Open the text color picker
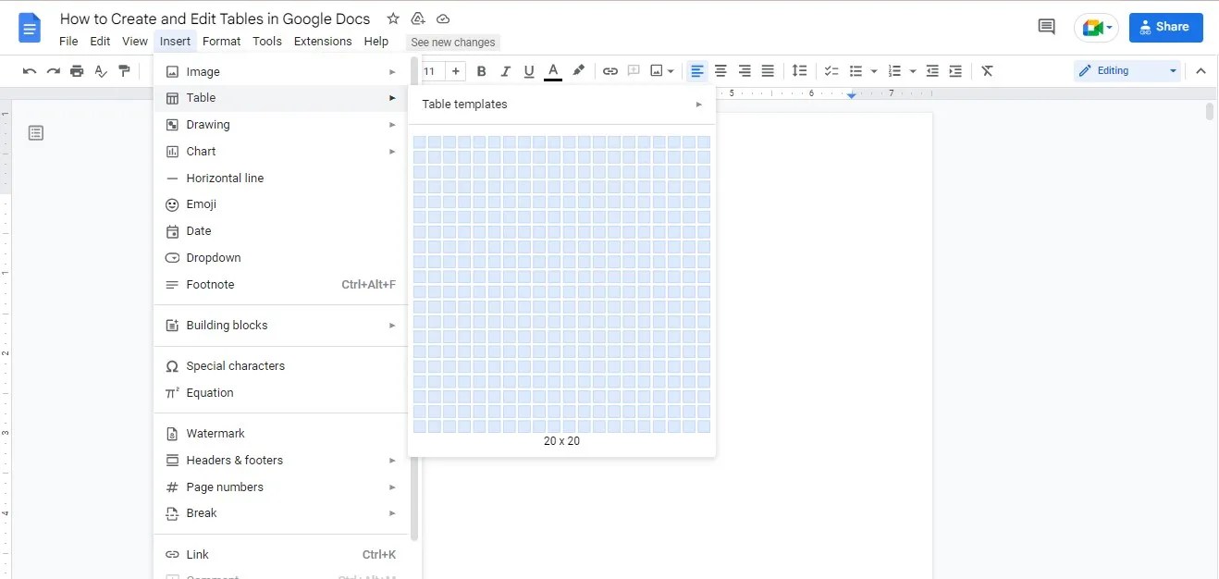 tap(552, 70)
